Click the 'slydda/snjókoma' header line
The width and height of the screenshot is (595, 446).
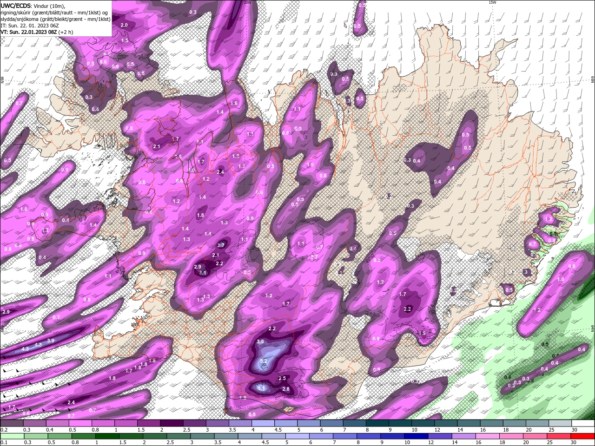point(55,19)
